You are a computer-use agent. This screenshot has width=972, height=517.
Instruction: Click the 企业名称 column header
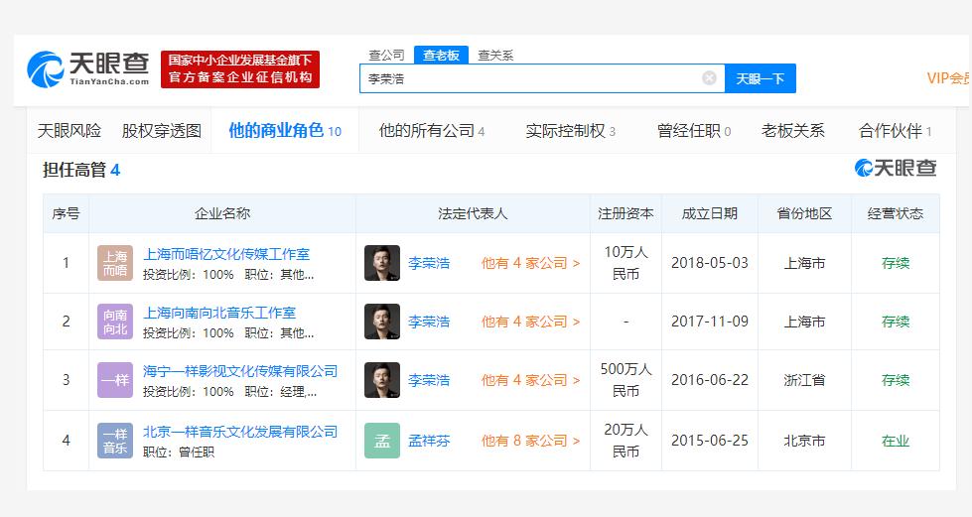[222, 214]
